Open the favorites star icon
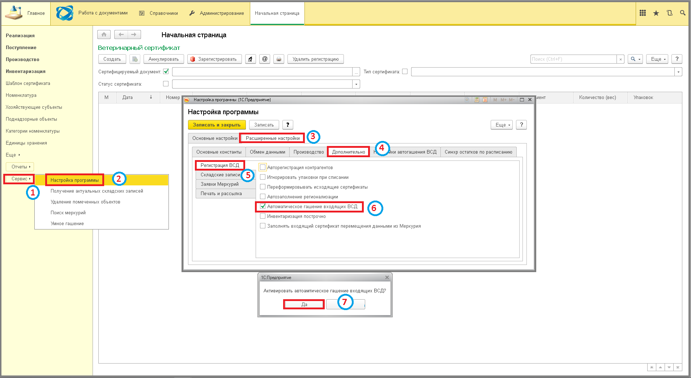 tap(656, 13)
